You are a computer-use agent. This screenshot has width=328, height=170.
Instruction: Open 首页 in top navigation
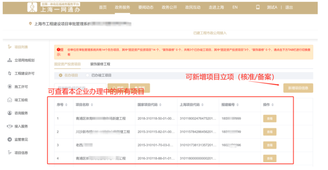click(x=103, y=7)
